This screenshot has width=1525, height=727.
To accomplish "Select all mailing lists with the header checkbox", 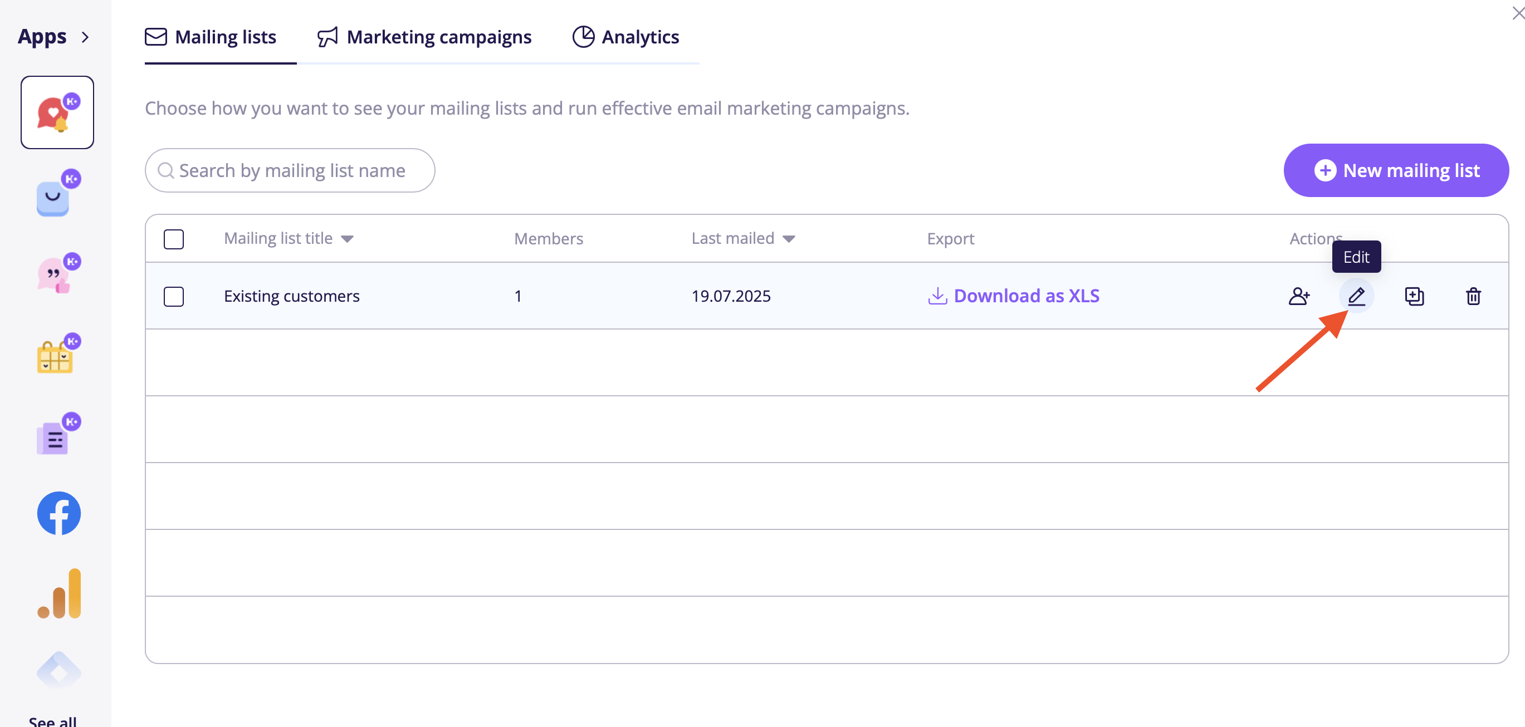I will [x=173, y=239].
